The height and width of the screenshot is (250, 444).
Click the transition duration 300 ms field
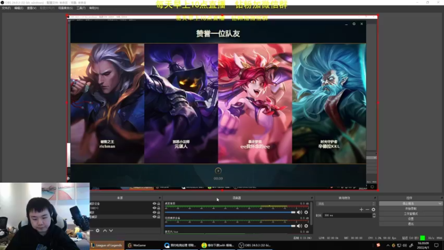(348, 216)
